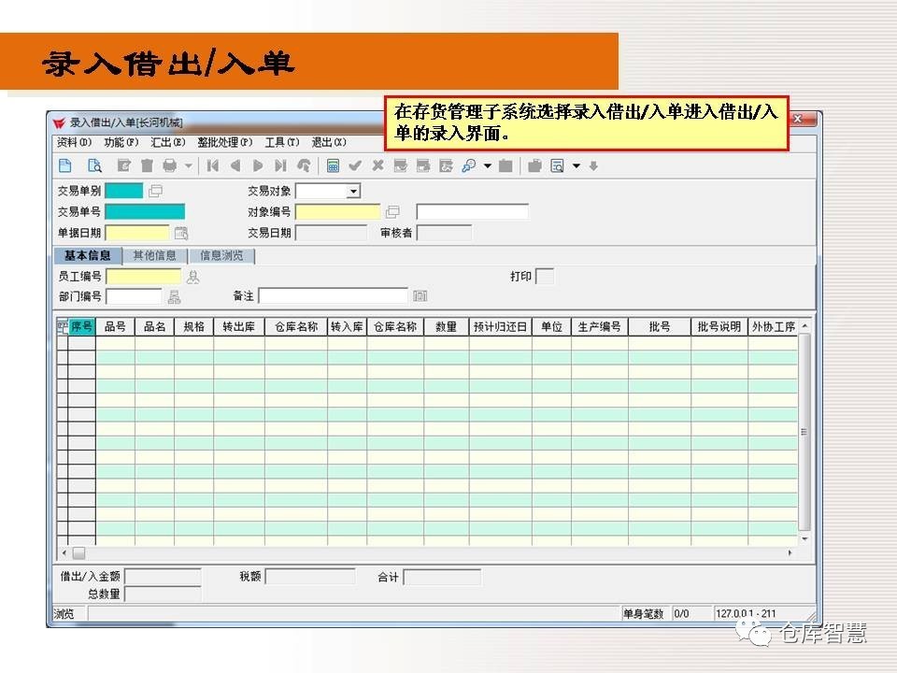897x673 pixels.
Task: Open the 功能(F) menu
Action: [121, 142]
